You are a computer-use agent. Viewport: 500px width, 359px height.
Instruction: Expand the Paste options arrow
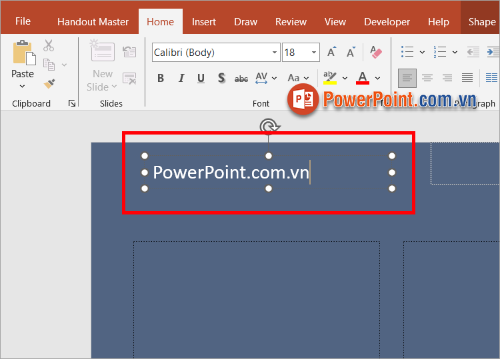[x=22, y=87]
